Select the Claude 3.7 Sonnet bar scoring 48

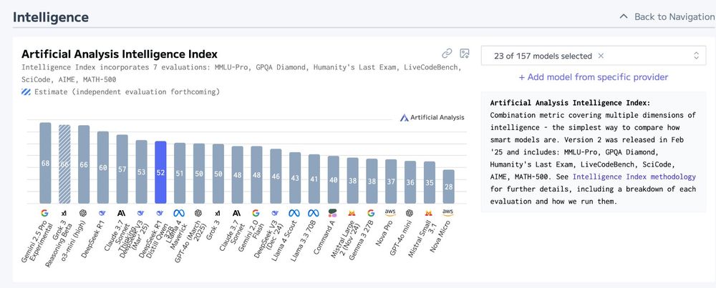coord(237,175)
